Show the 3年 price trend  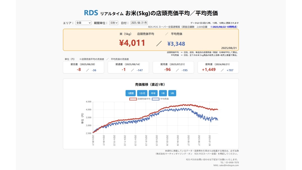click(172, 93)
